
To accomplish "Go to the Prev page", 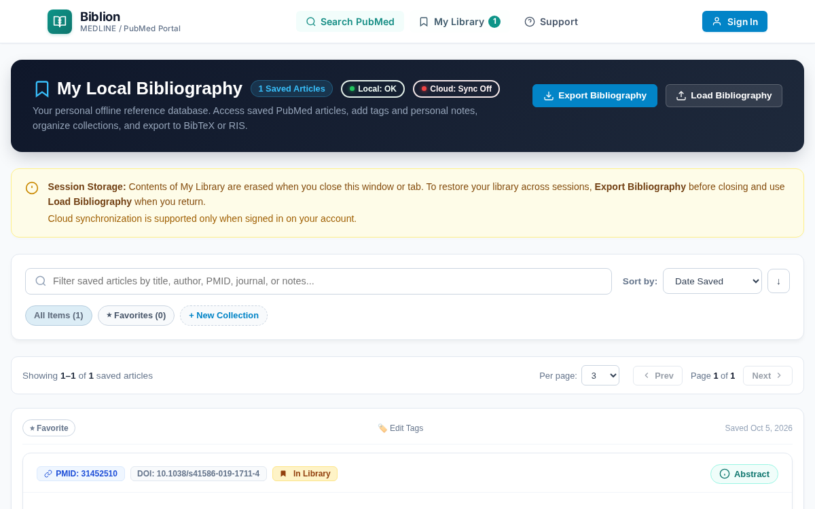I will (657, 375).
